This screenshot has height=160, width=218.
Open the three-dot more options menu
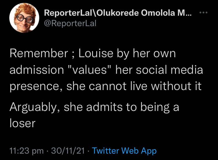click(203, 13)
